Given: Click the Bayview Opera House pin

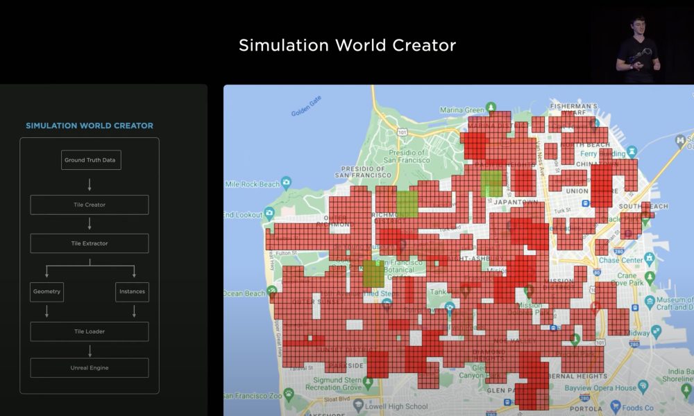Looking at the screenshot, I should point(643,386).
